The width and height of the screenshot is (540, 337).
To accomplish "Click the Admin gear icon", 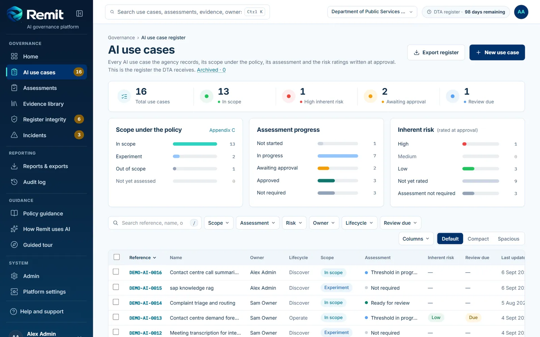I will 14,276.
